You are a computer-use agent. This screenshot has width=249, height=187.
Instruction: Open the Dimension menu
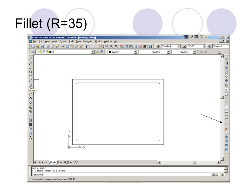88,41
